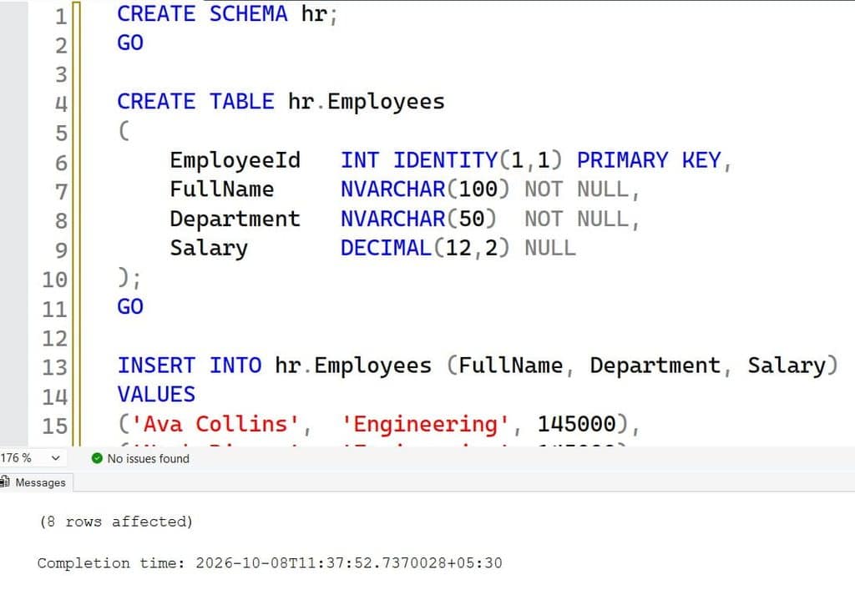Click the Department column definition name
The image size is (855, 595).
[235, 219]
